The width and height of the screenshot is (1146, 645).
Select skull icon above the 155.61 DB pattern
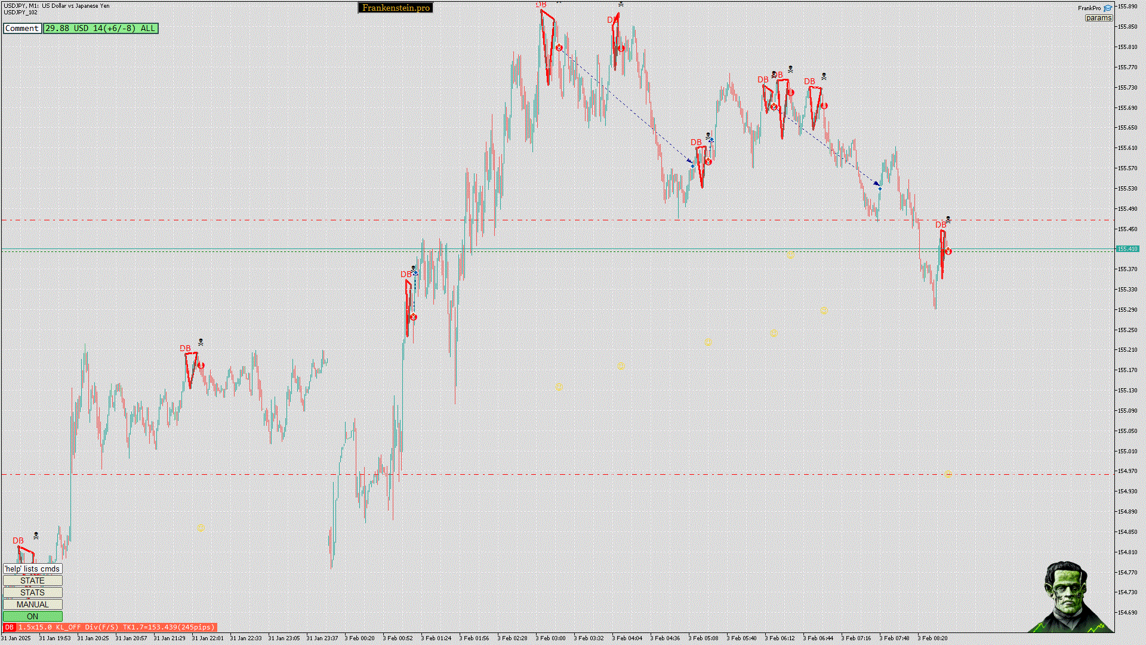[708, 136]
